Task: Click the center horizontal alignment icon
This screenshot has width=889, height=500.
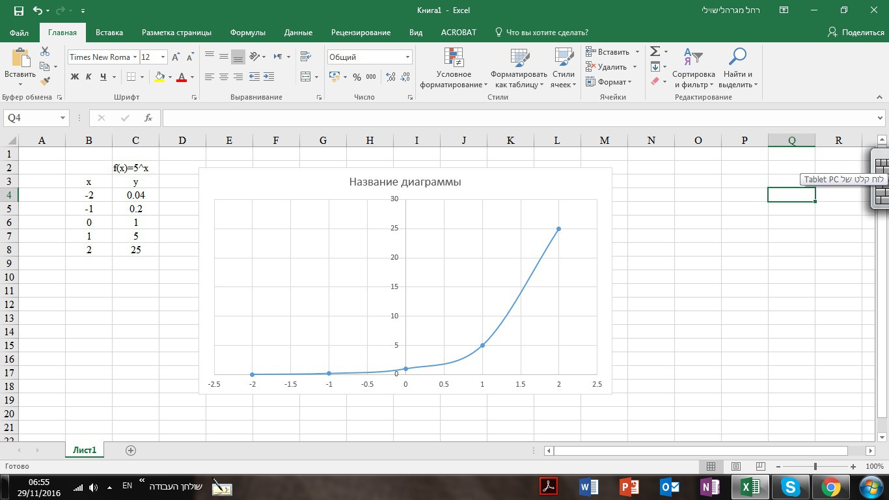Action: (x=224, y=77)
